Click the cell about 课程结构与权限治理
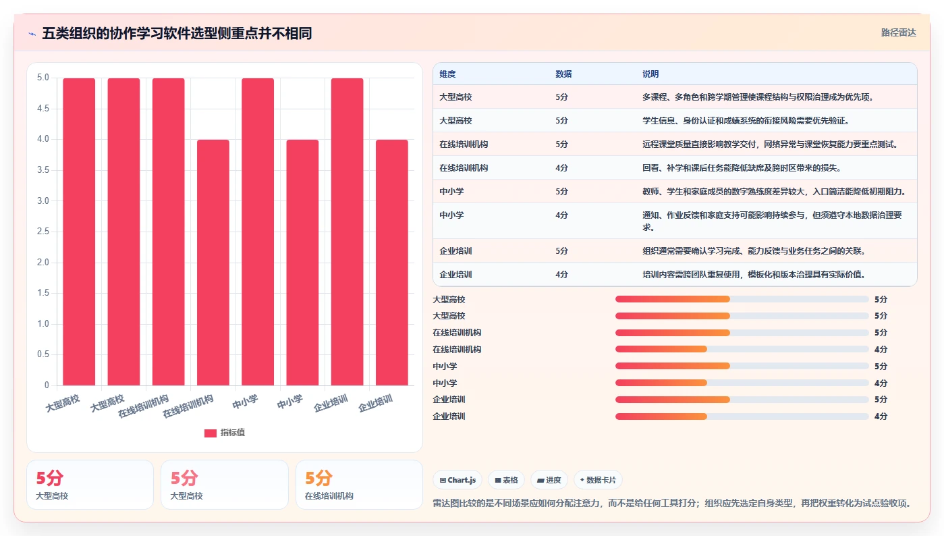The height and width of the screenshot is (536, 944). tap(776, 97)
